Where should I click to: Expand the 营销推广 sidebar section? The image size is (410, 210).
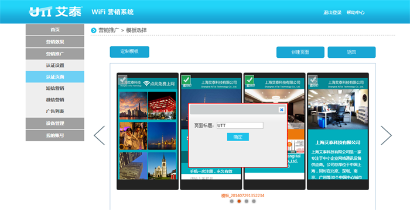click(55, 54)
